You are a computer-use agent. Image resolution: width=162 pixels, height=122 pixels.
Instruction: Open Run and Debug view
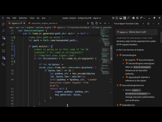click(3, 44)
